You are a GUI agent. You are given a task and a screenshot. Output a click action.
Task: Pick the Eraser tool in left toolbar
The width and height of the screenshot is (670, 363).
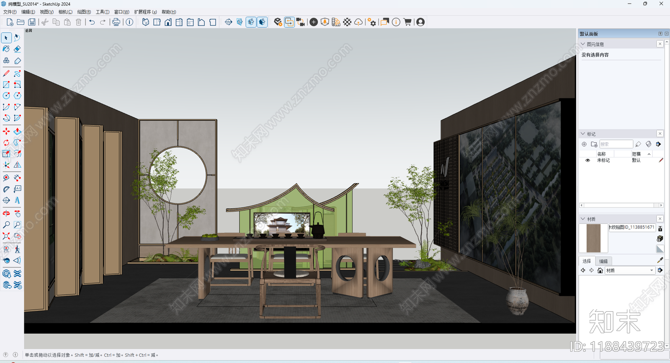[x=17, y=49]
